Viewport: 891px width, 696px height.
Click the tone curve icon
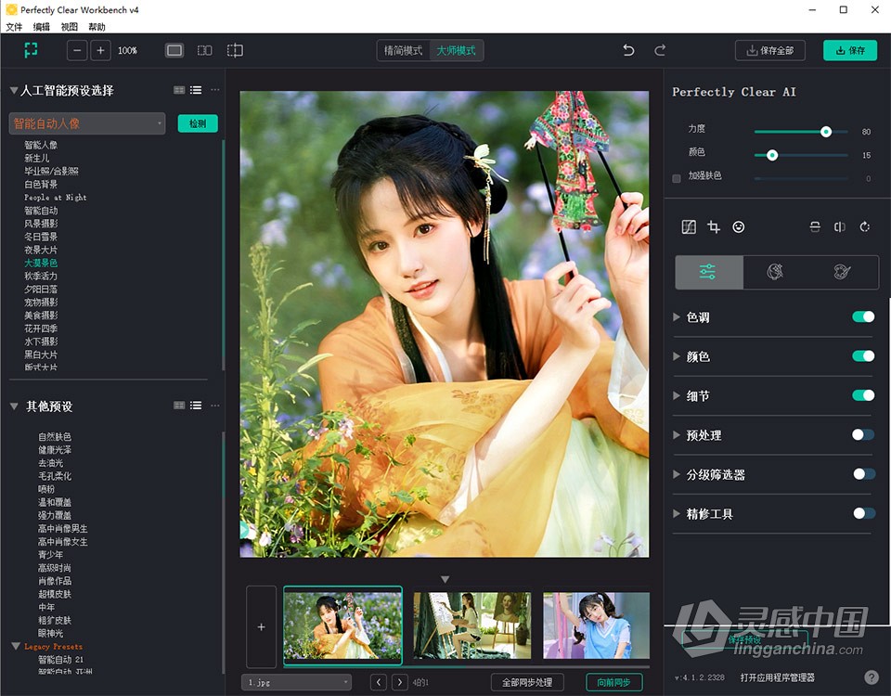pyautogui.click(x=689, y=226)
